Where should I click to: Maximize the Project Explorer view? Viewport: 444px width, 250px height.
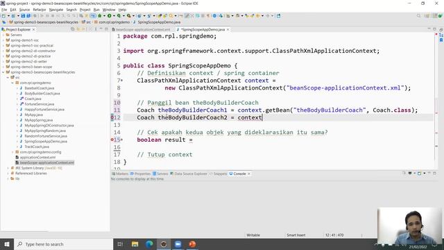point(106,29)
